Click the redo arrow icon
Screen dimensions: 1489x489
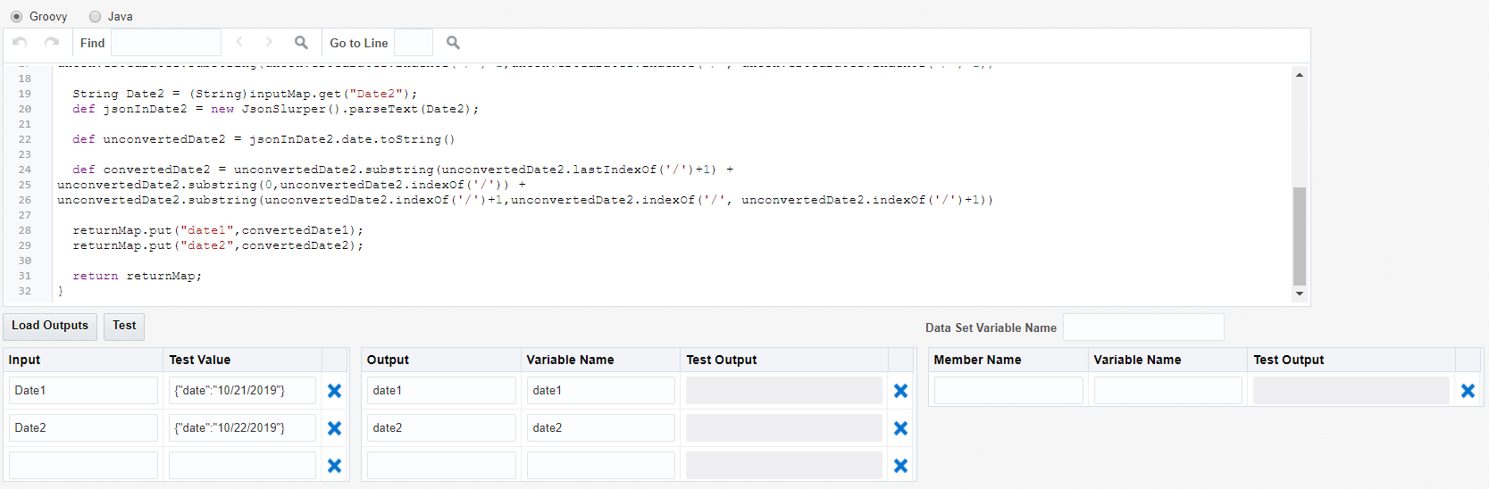click(52, 42)
